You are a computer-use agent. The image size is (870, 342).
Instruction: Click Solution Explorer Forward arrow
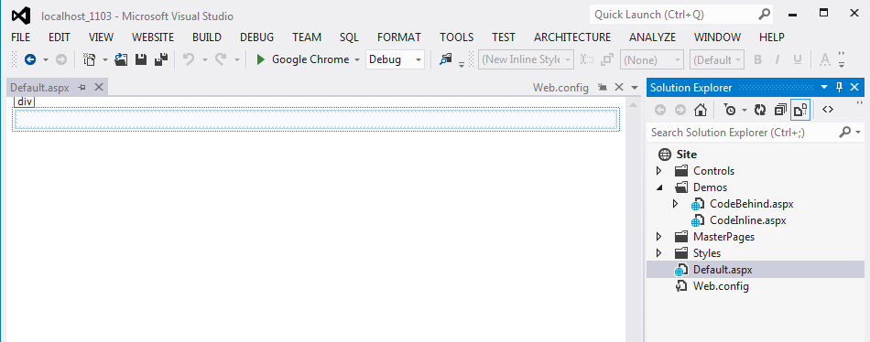point(680,110)
